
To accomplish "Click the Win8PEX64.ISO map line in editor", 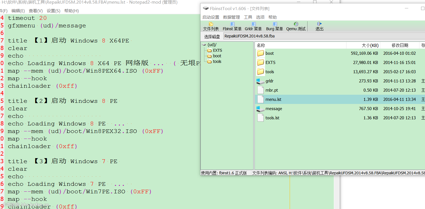I will click(86, 71).
